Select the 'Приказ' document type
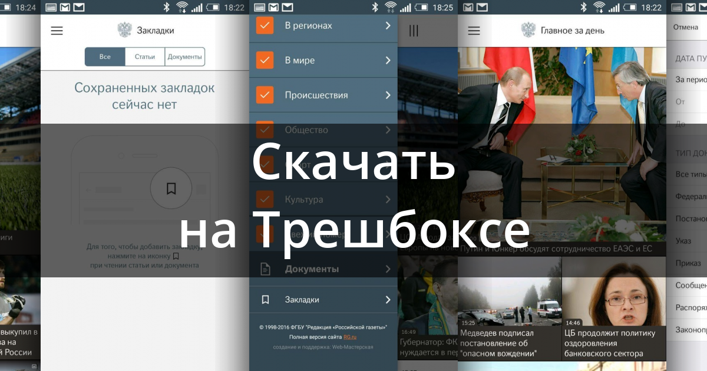 688,263
